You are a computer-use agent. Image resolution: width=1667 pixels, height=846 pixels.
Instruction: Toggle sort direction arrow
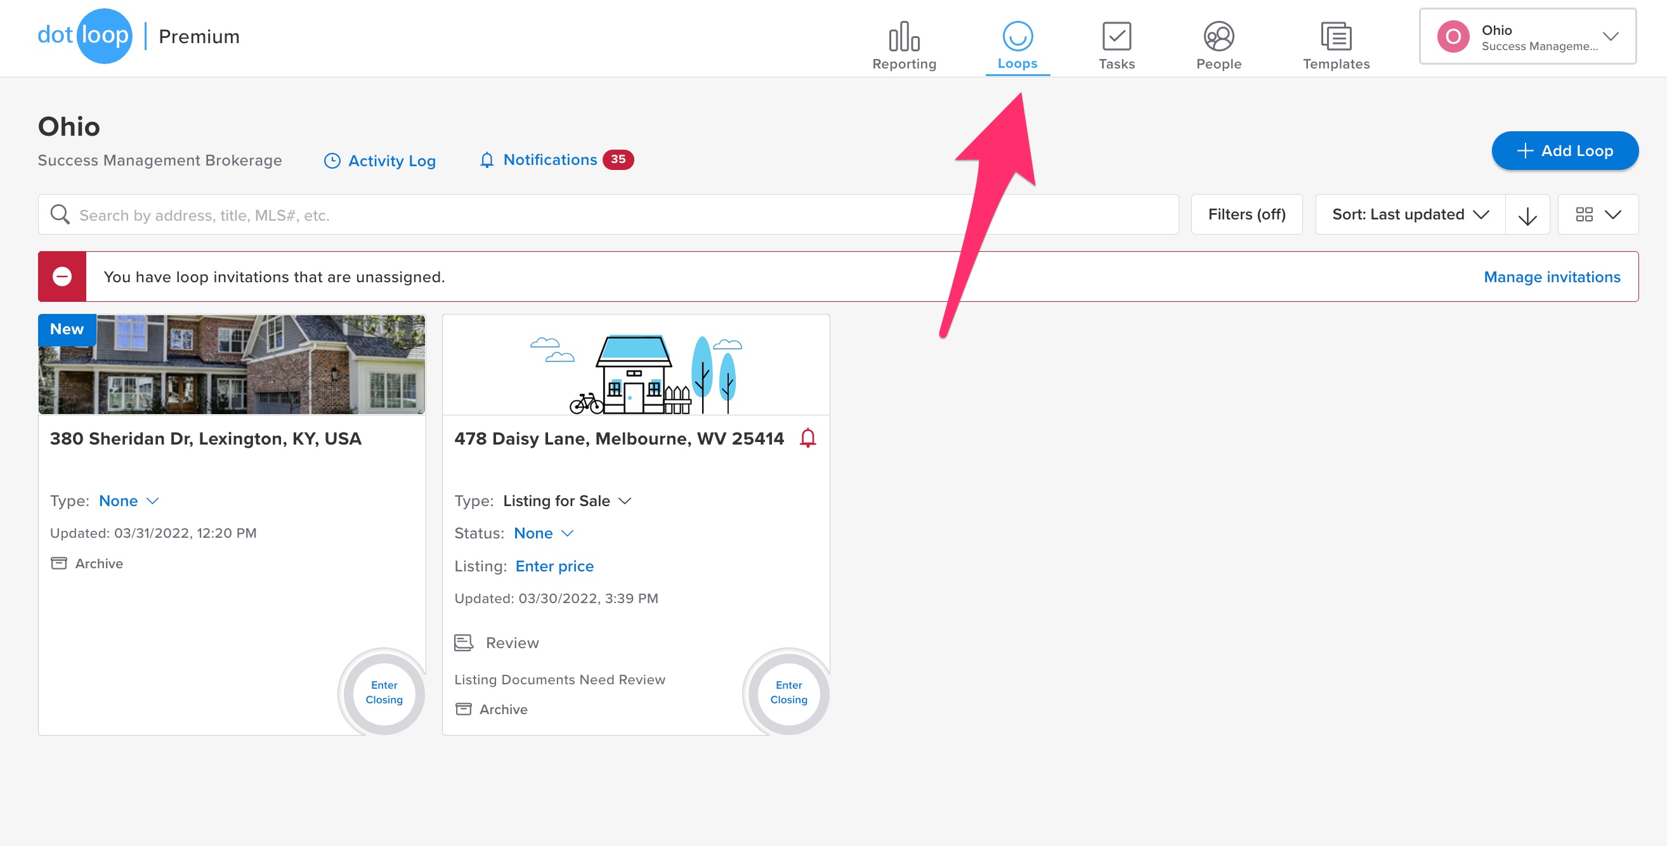click(x=1527, y=216)
